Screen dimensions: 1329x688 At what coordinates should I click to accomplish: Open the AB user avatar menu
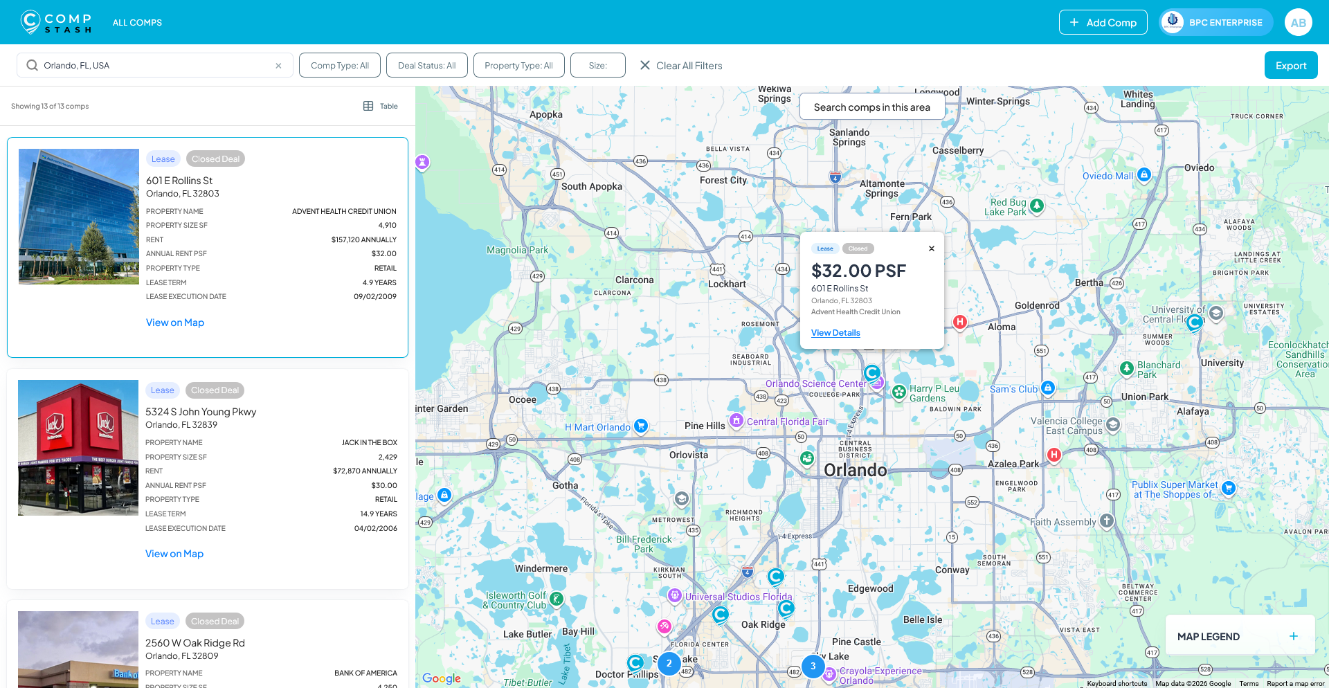click(x=1298, y=22)
